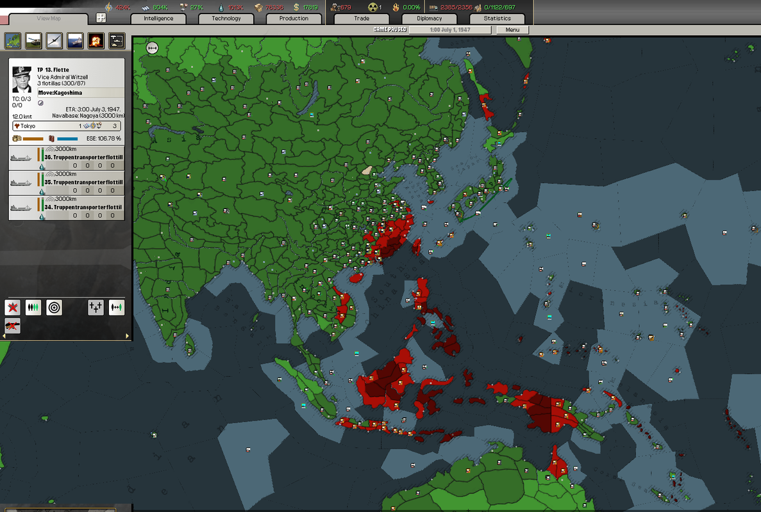Select the terrain map mode icon

(x=13, y=41)
